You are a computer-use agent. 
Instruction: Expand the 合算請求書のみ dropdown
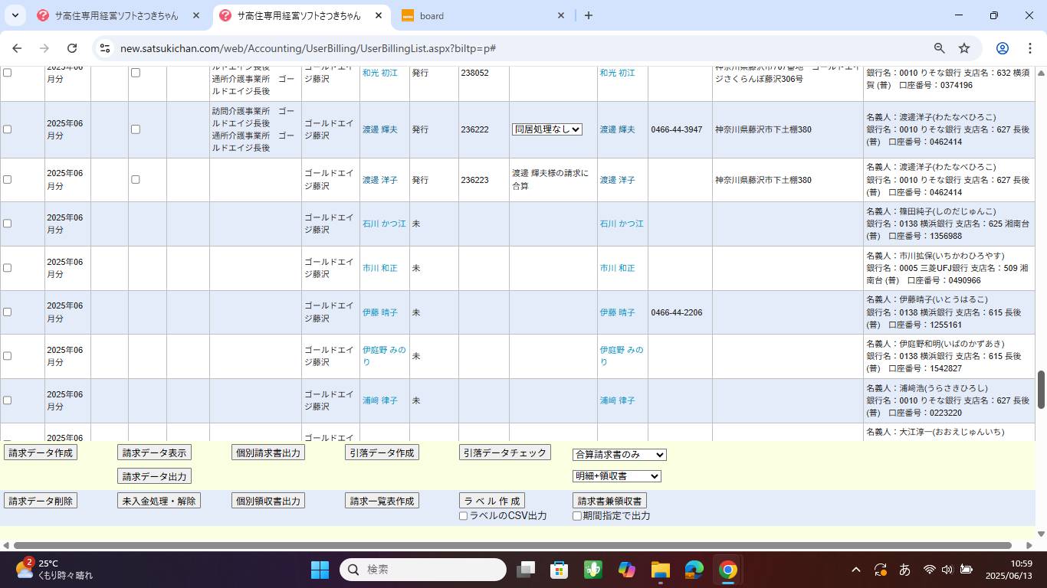[619, 455]
